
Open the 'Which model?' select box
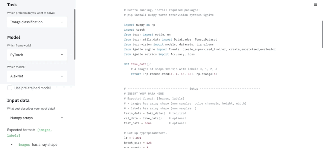coord(37,76)
